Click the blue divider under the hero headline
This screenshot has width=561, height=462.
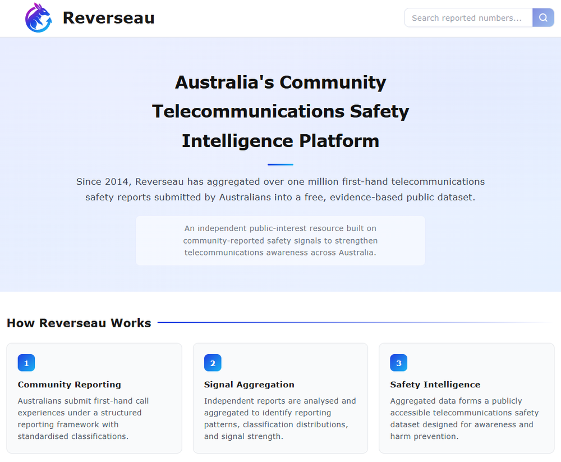(280, 164)
